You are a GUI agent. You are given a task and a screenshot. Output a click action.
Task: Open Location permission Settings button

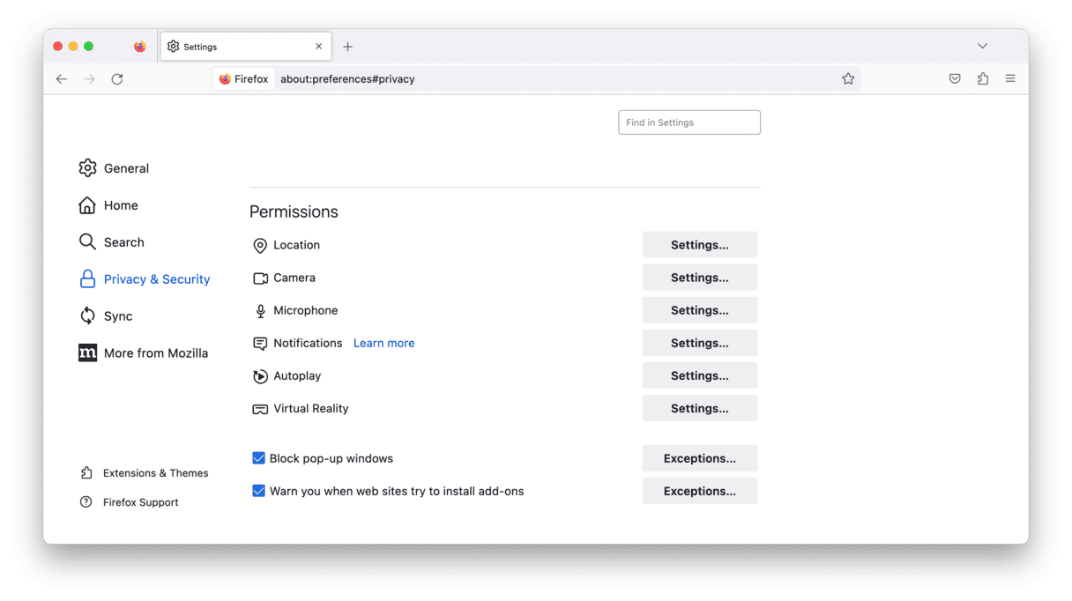[699, 245]
